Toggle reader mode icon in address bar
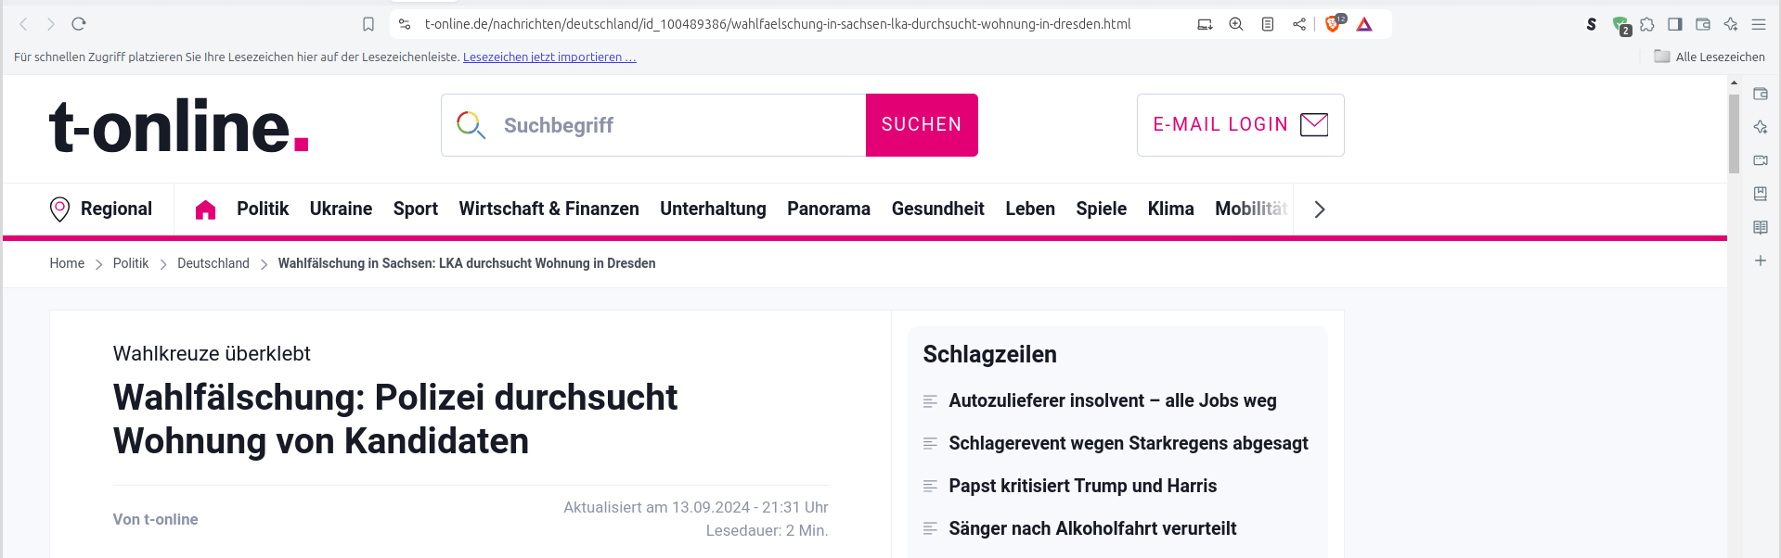Screen dimensions: 1781x558 pyautogui.click(x=1268, y=24)
